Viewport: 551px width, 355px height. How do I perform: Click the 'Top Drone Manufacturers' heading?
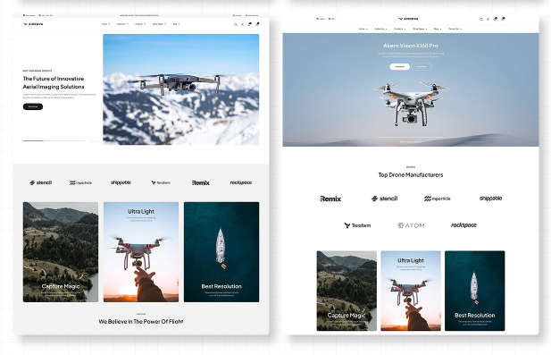tap(411, 175)
